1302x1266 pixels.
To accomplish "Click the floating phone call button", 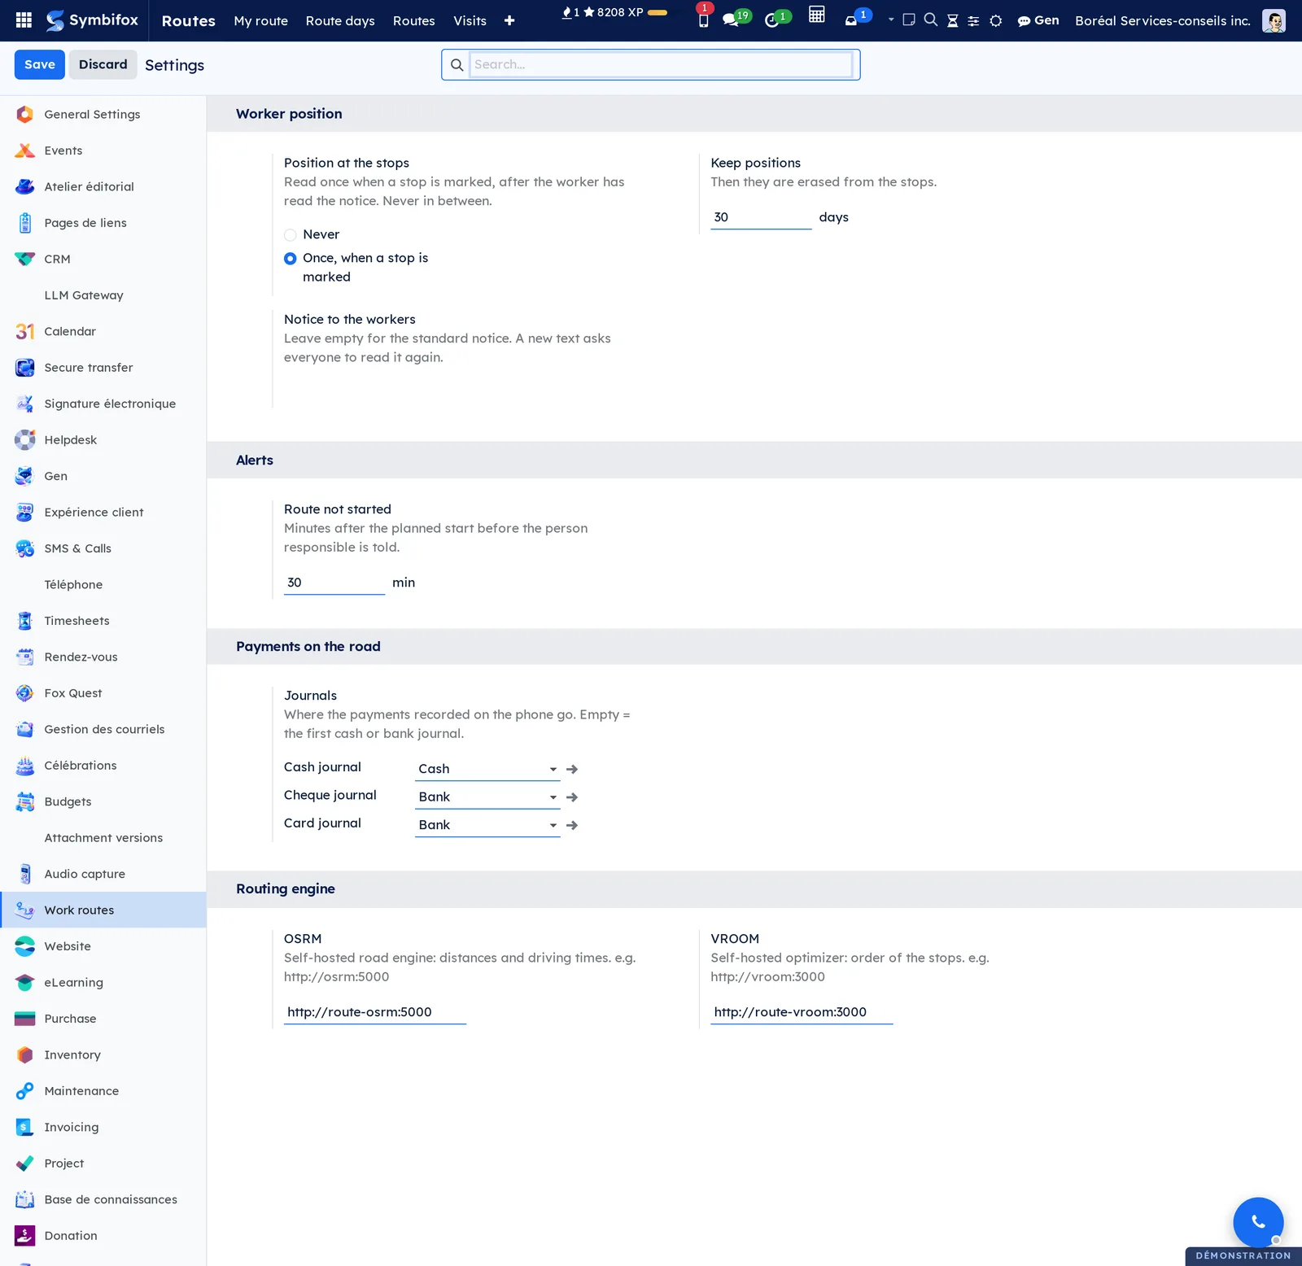I will (1258, 1222).
